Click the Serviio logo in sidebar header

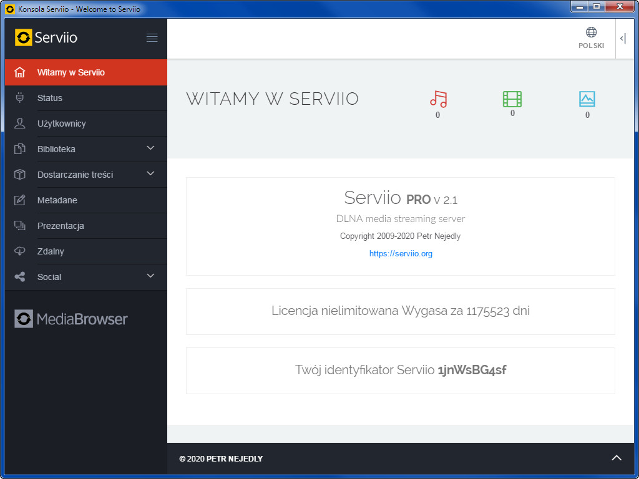[46, 37]
